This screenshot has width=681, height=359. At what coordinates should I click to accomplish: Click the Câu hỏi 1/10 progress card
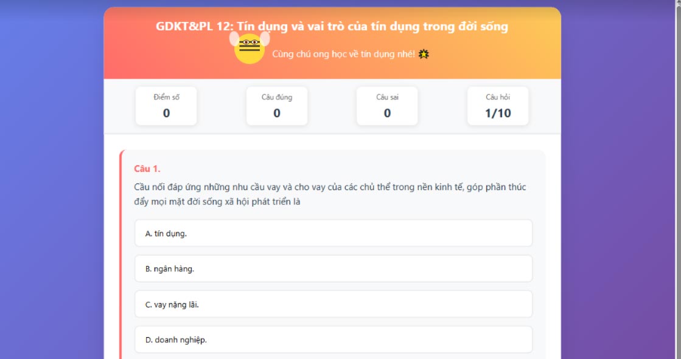[497, 106]
